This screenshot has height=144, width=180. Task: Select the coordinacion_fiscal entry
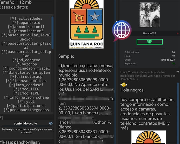pyautogui.click(x=26, y=68)
